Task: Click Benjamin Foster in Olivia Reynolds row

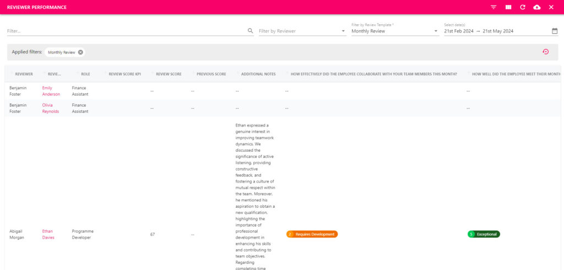Action: click(x=18, y=108)
